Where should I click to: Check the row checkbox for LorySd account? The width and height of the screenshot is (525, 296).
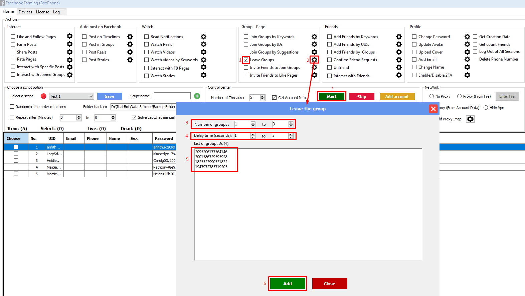coord(16,154)
